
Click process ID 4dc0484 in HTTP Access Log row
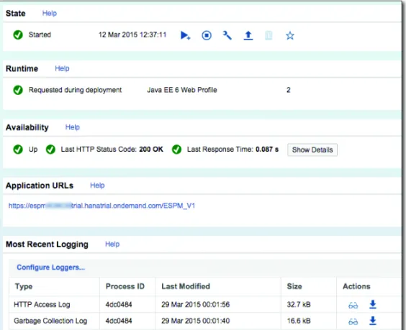click(119, 304)
